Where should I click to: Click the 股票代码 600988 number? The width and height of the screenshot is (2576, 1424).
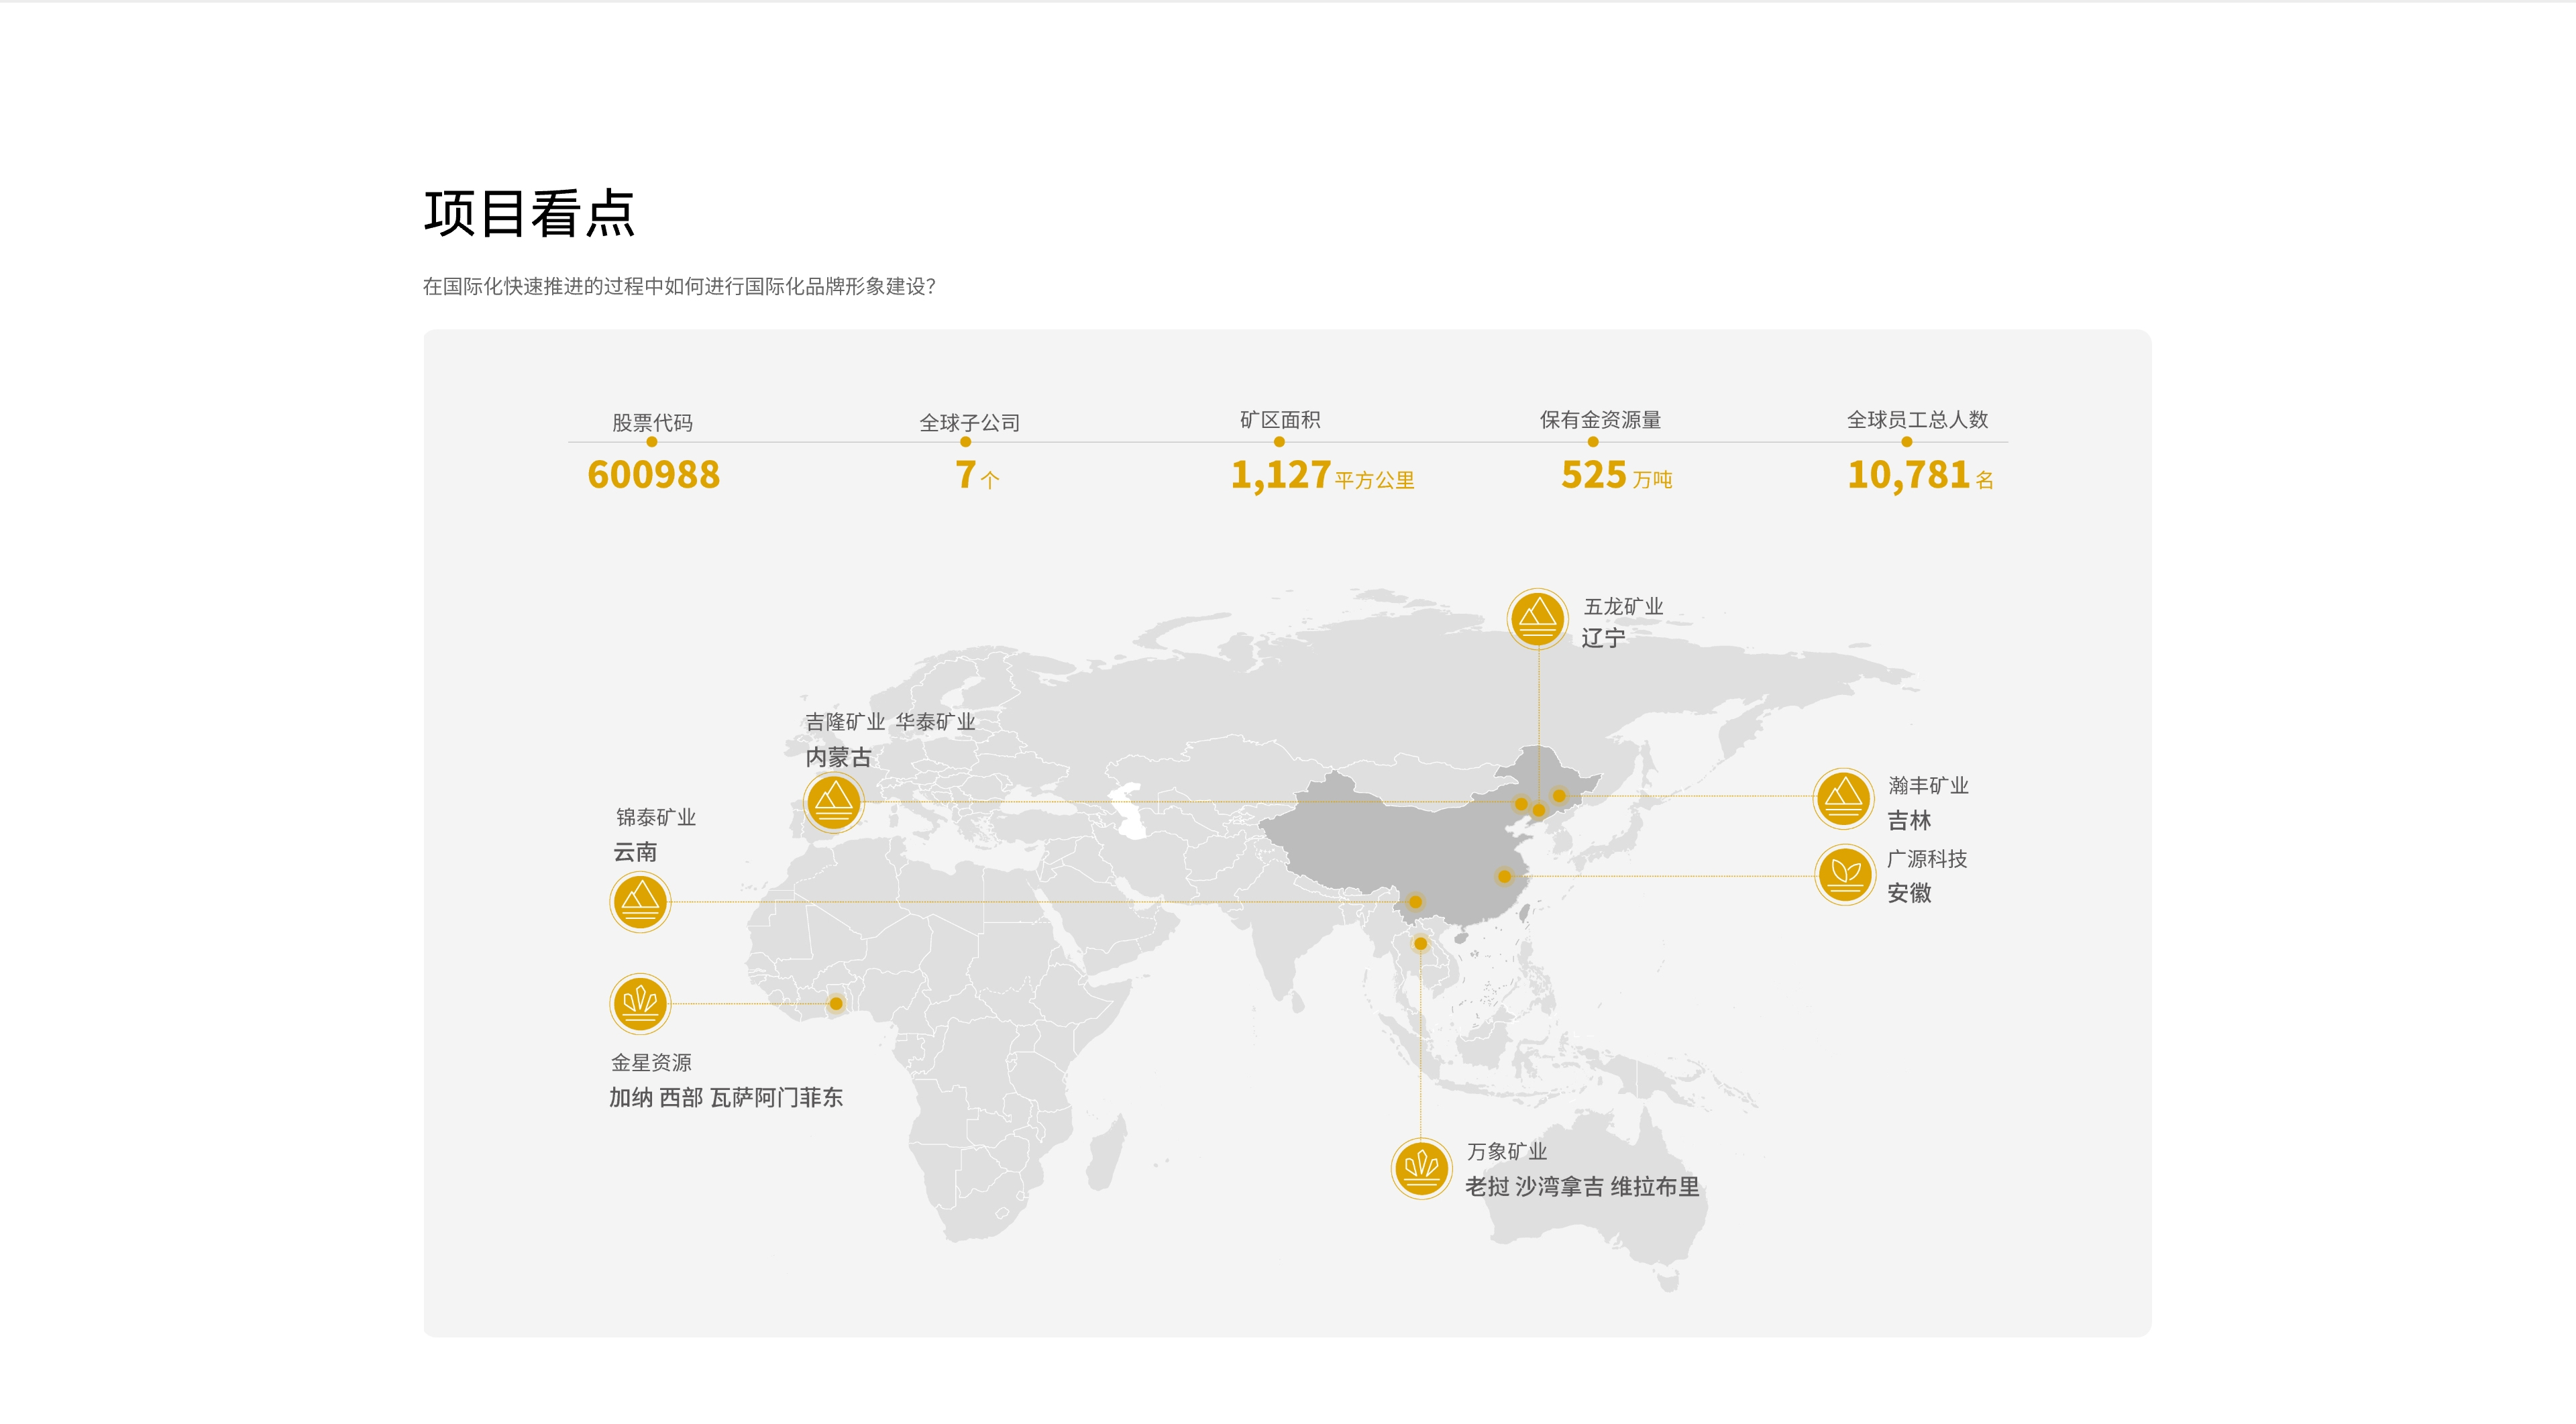coord(653,475)
